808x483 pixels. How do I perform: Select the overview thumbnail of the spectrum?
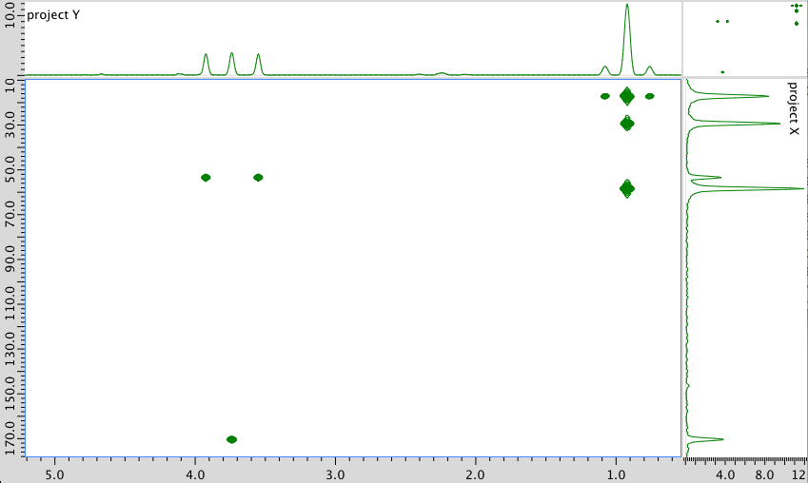[x=744, y=38]
